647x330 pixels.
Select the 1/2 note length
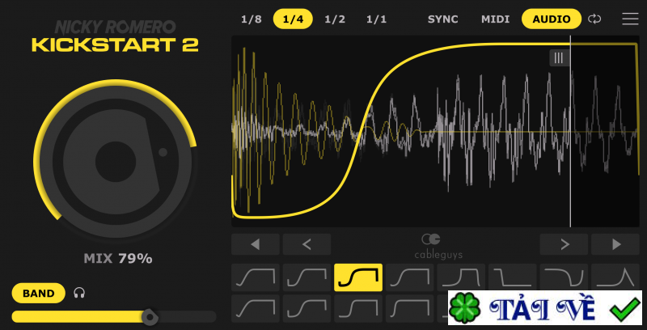pyautogui.click(x=335, y=19)
